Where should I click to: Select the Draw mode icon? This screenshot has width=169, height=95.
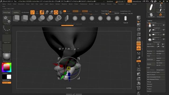[37, 12]
